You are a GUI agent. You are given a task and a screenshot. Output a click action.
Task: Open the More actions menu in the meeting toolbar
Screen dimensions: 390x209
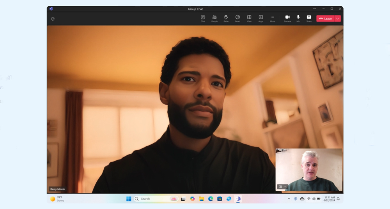[272, 19]
